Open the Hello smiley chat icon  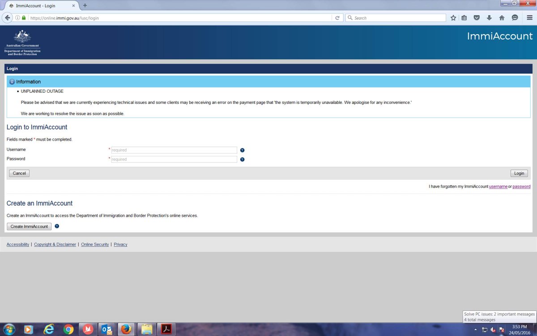point(515,18)
